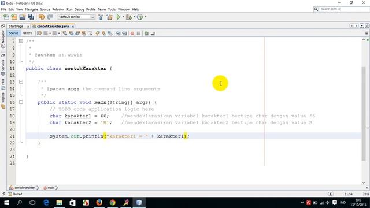
Task: Undo the last edit
Action: coord(42,17)
